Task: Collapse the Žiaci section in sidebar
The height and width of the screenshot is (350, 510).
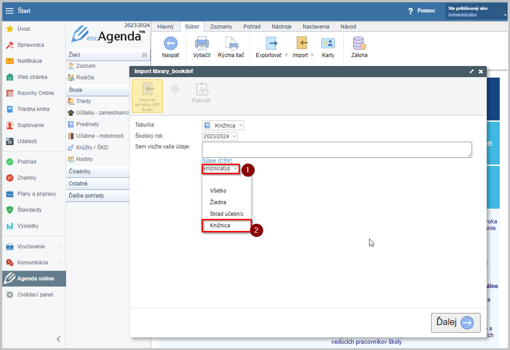Action: [144, 55]
